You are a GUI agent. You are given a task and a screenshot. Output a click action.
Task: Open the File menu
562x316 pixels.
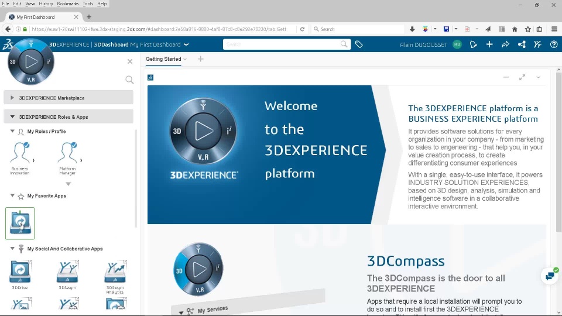5,4
